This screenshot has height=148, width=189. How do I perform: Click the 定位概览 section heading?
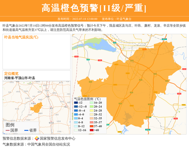(x=11, y=74)
